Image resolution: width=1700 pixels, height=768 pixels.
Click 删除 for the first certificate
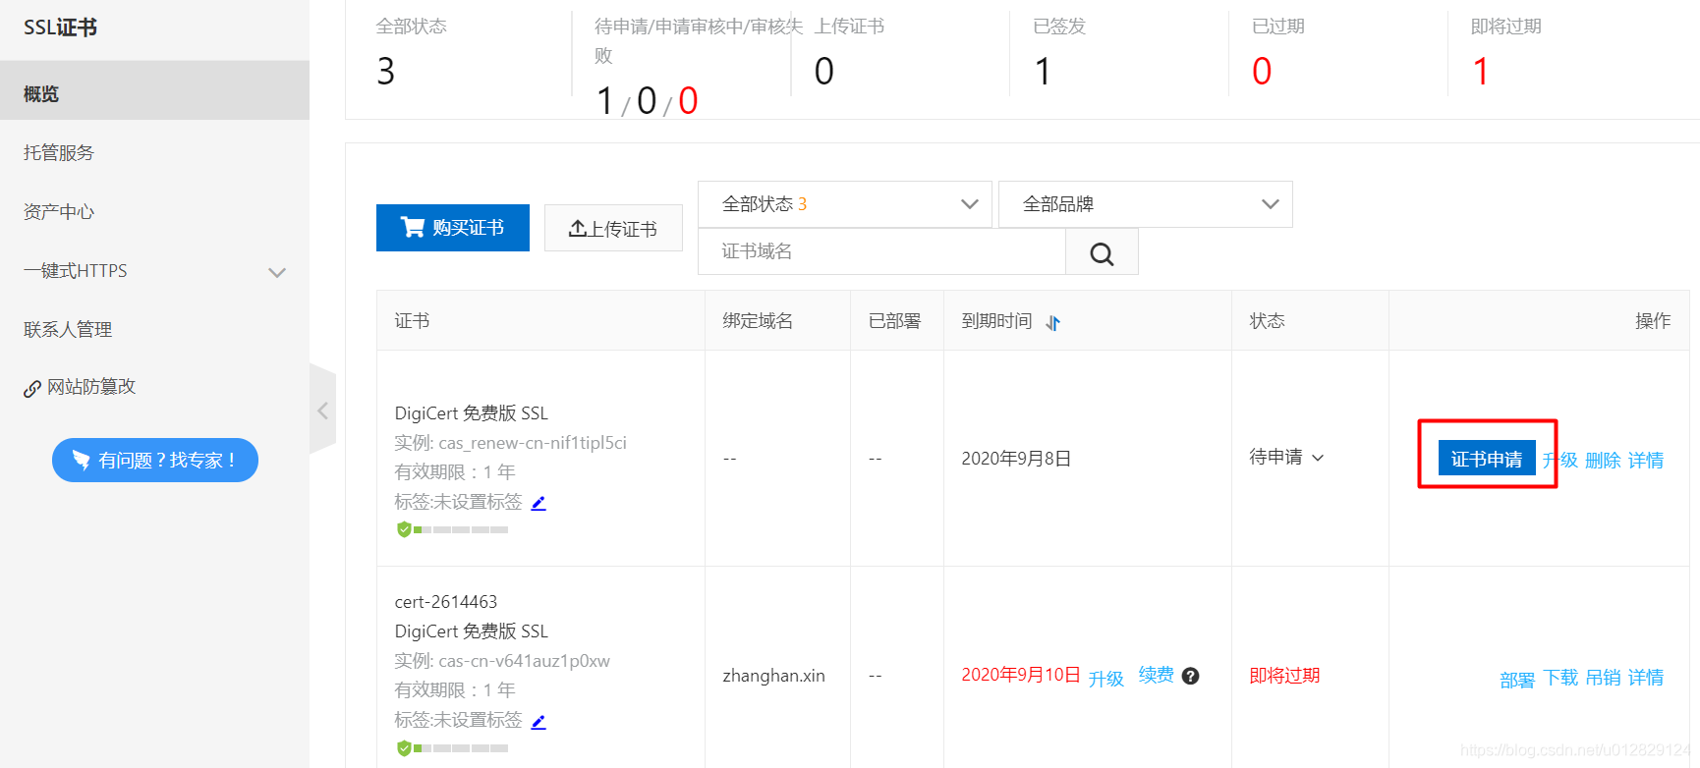[x=1603, y=461]
